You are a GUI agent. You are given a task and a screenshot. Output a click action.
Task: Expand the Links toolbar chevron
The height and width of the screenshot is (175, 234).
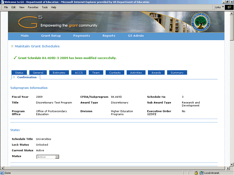[223, 7]
